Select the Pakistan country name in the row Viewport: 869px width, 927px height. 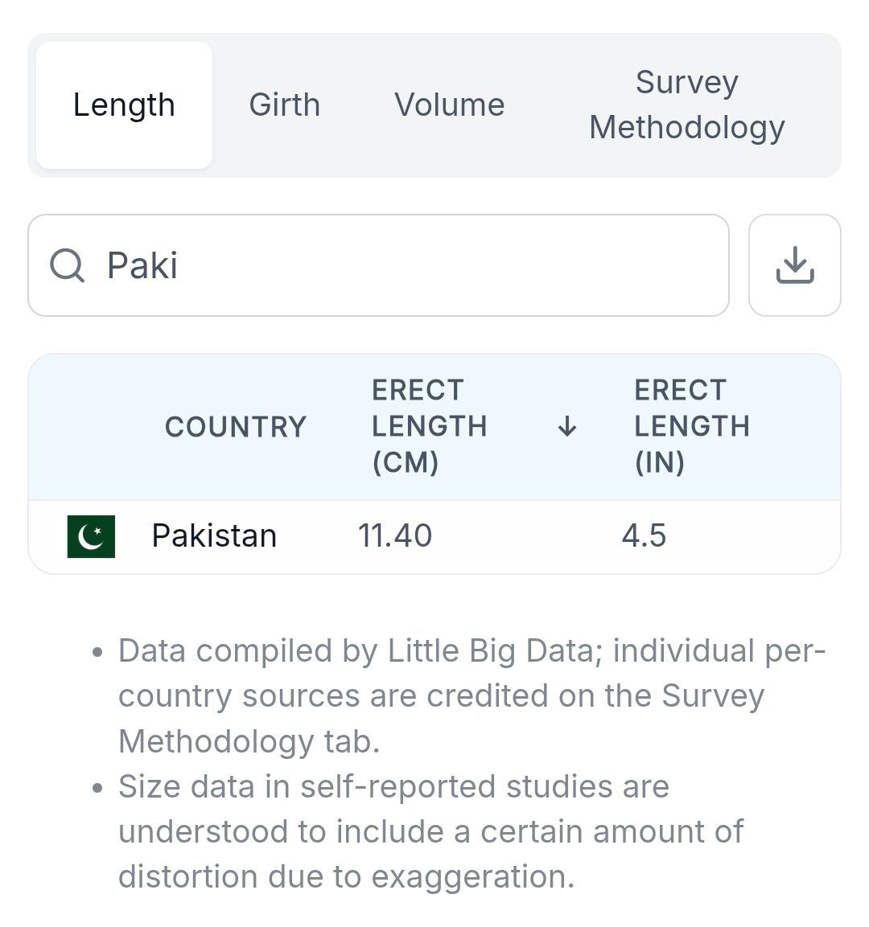point(214,536)
